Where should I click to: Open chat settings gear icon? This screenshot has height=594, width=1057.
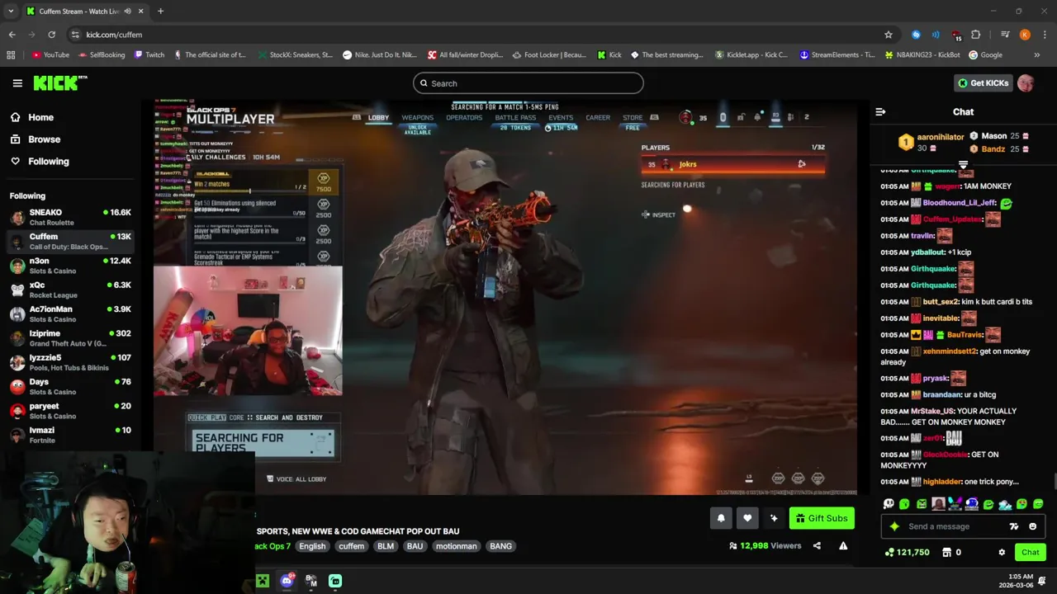(x=1002, y=552)
